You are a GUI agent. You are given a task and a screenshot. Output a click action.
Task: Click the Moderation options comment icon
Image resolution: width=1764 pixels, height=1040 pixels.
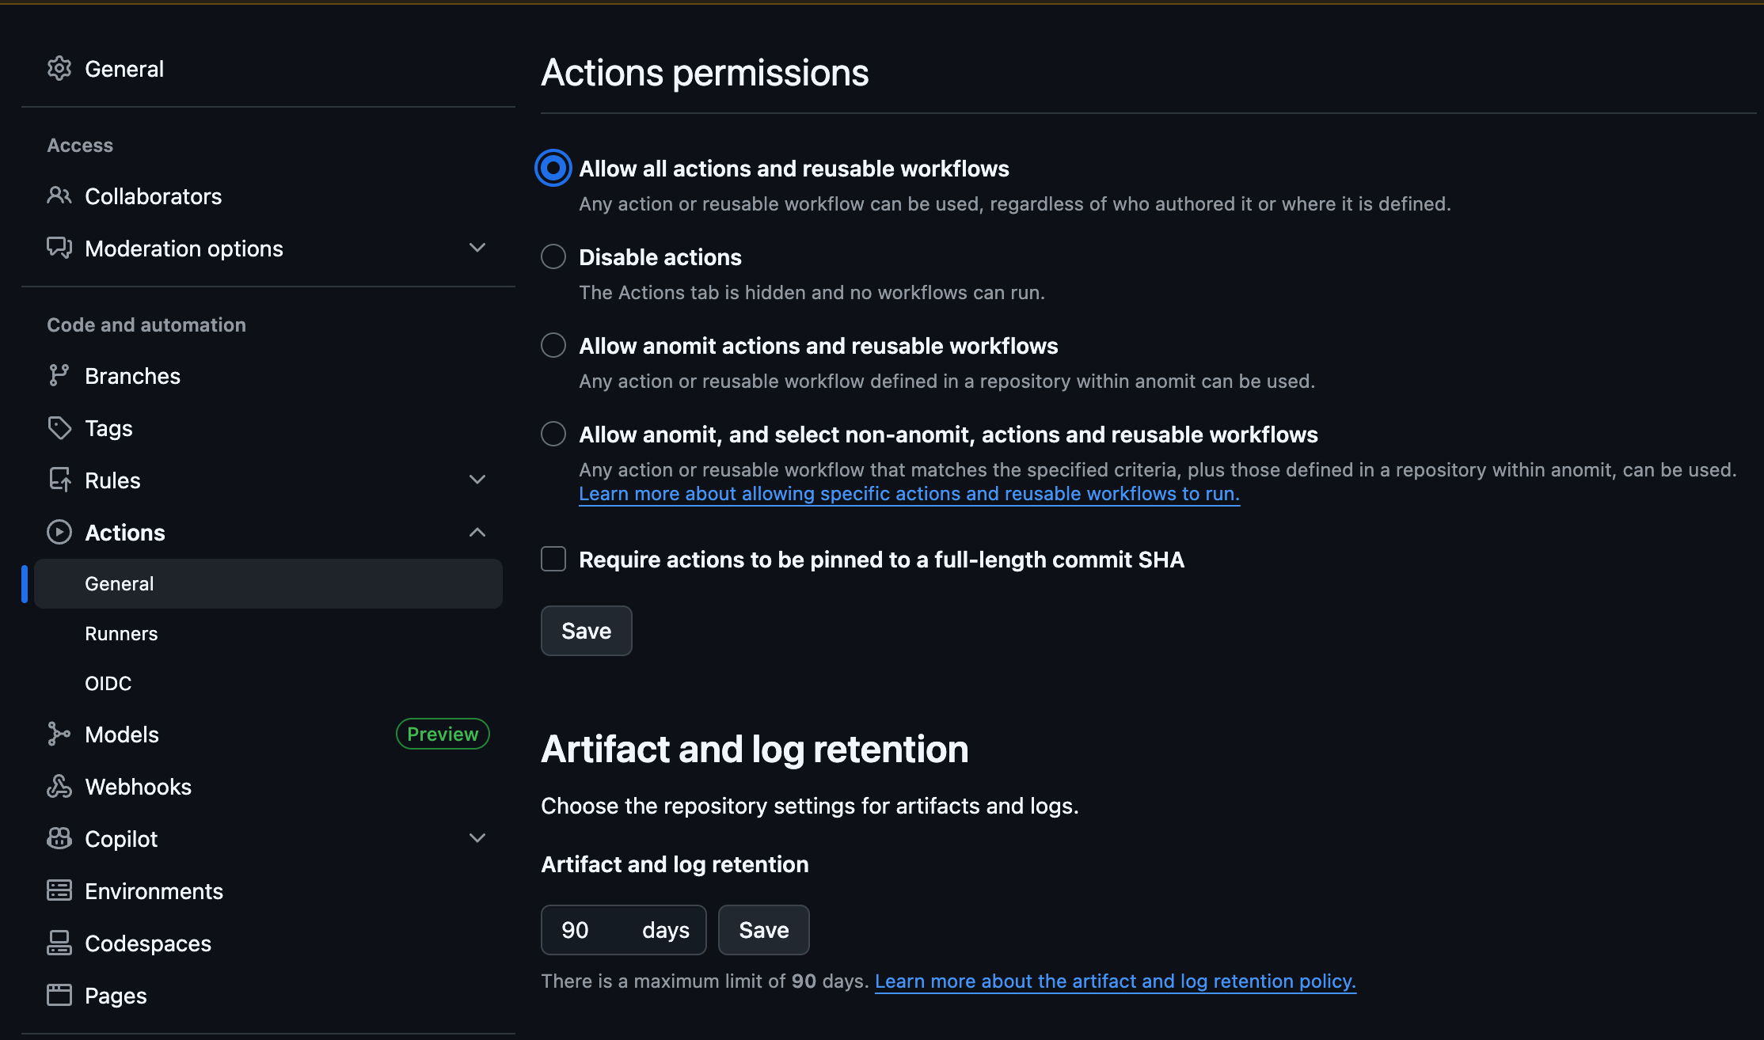tap(59, 248)
